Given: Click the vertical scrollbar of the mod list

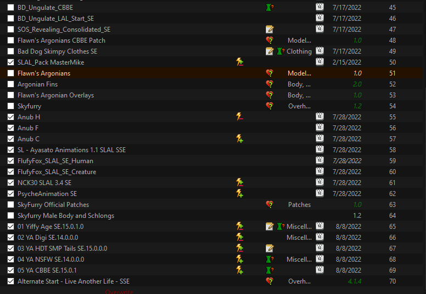Looking at the screenshot, I should (x=424, y=146).
